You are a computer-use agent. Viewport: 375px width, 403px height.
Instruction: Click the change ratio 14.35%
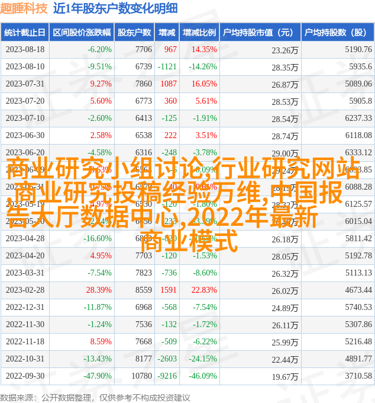point(204,49)
